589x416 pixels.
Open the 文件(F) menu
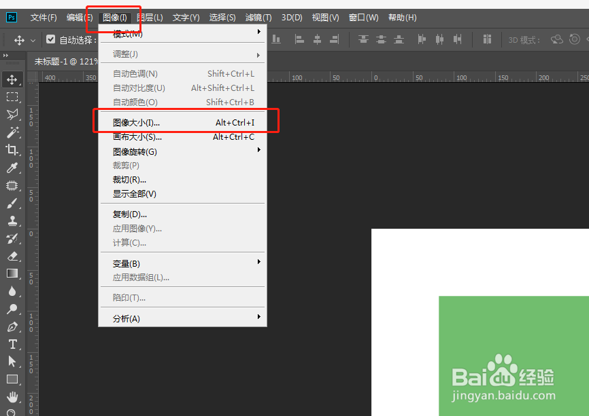[44, 18]
